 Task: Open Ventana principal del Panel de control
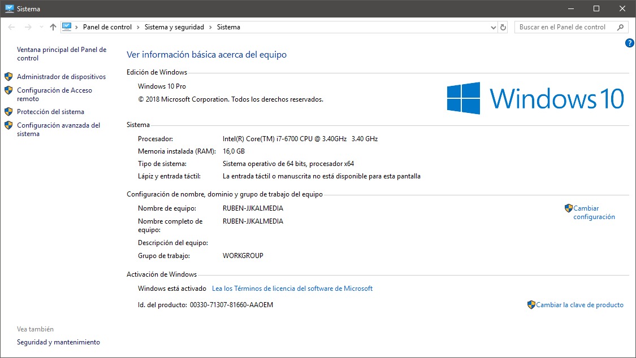point(62,54)
